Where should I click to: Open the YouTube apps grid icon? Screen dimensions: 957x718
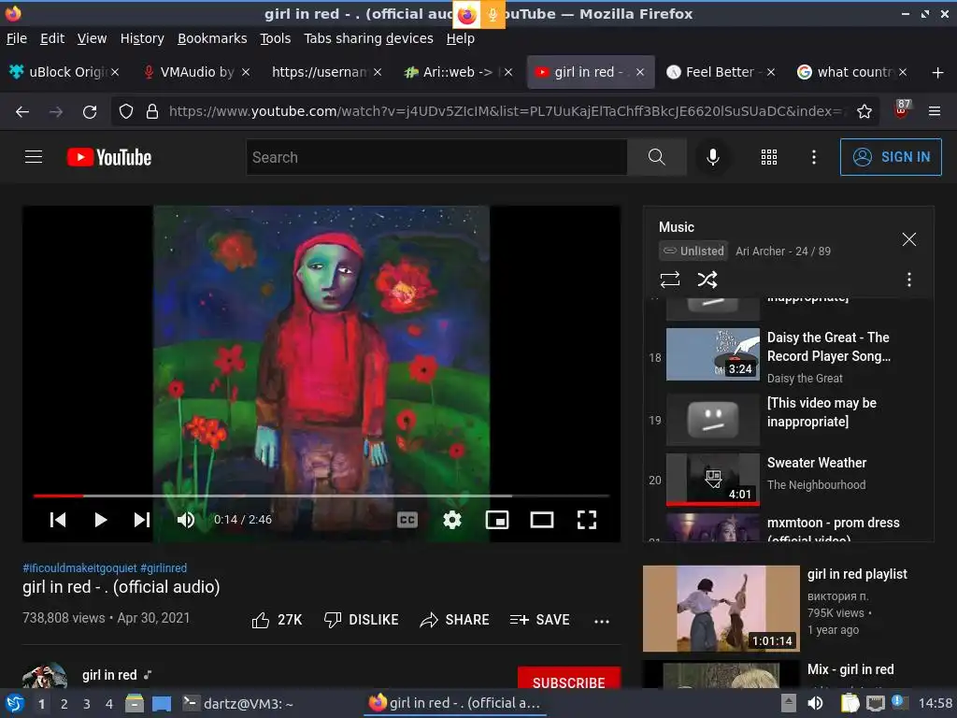coord(769,157)
